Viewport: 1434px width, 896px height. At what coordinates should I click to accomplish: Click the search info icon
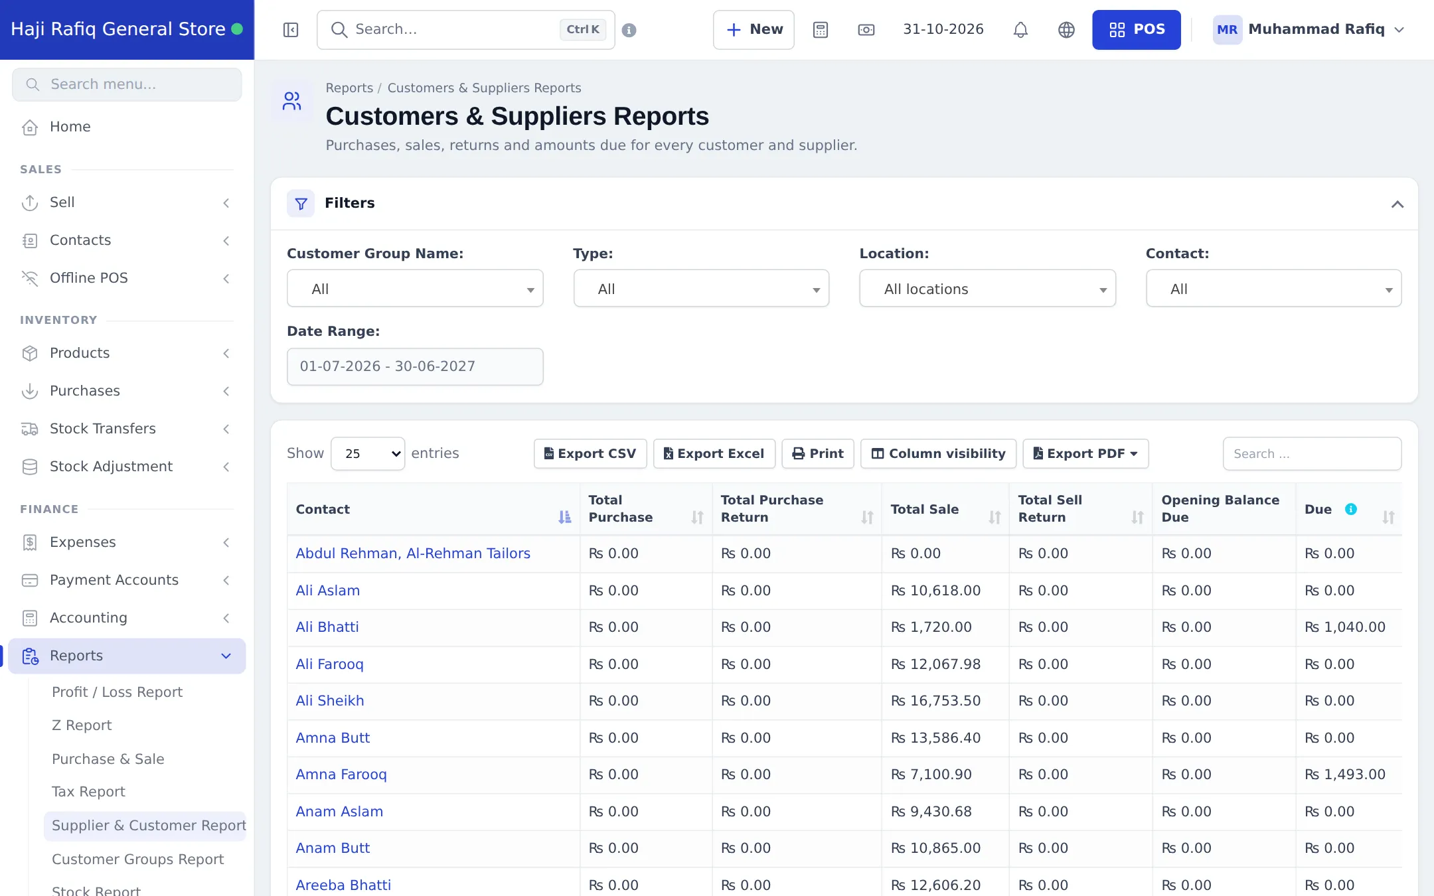click(x=629, y=30)
